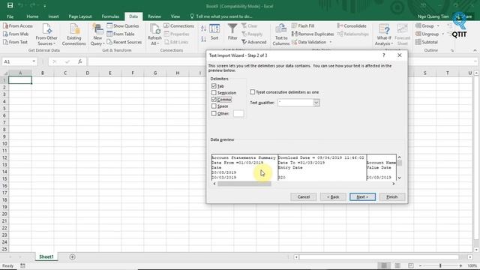Screen dimensions: 480x270
Task: Click Cancel in Text Import Wizard
Action: click(x=303, y=196)
